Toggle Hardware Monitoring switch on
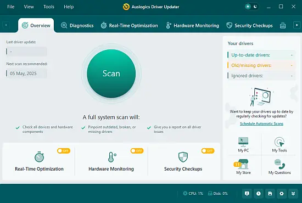The width and height of the screenshot is (302, 203). pos(137,151)
